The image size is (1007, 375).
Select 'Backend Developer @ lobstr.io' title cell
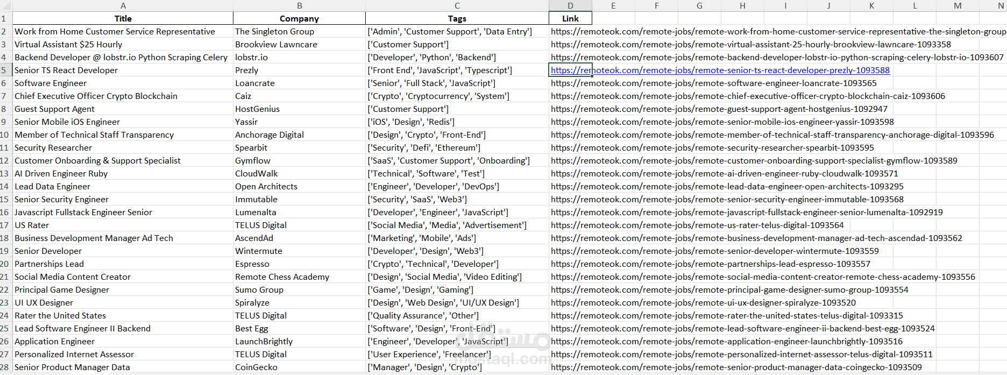123,57
